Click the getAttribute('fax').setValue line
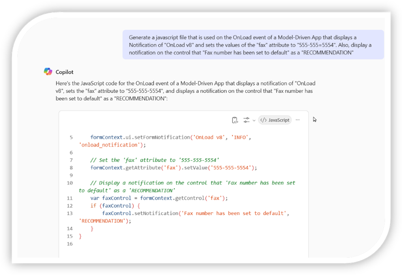Screen dimensions: 402x275 pos(173,168)
